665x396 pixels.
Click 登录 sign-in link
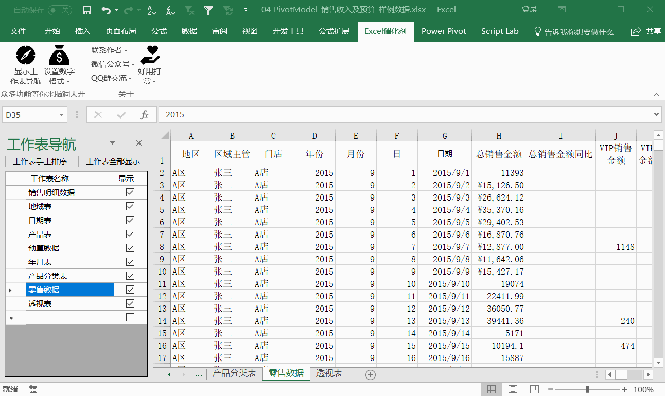coord(530,9)
